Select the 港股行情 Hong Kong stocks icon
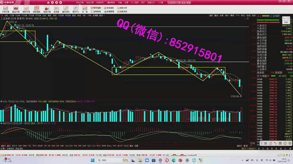Viewport: 293px width, 164px height. [46, 9]
